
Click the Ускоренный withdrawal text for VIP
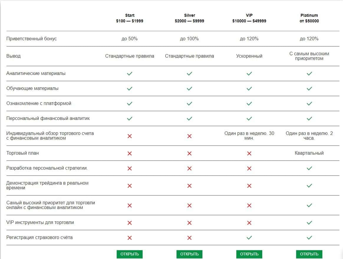(x=249, y=56)
